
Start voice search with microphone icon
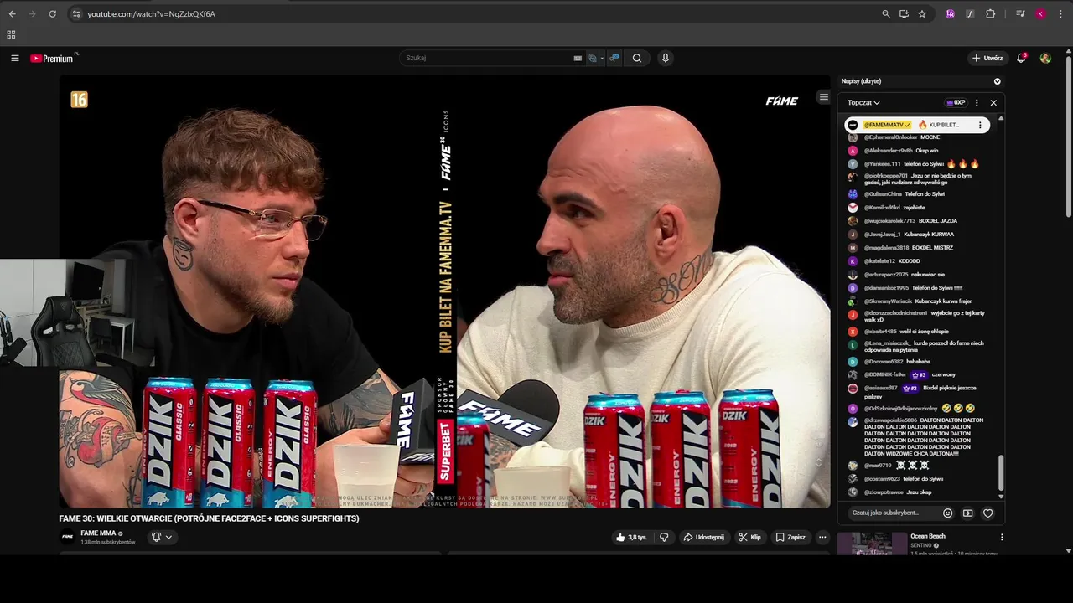click(x=666, y=58)
